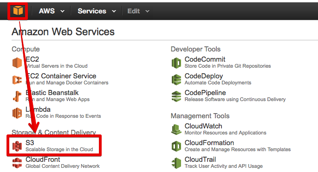Click the CloudWatch service icon
The width and height of the screenshot is (318, 172).
point(176,129)
